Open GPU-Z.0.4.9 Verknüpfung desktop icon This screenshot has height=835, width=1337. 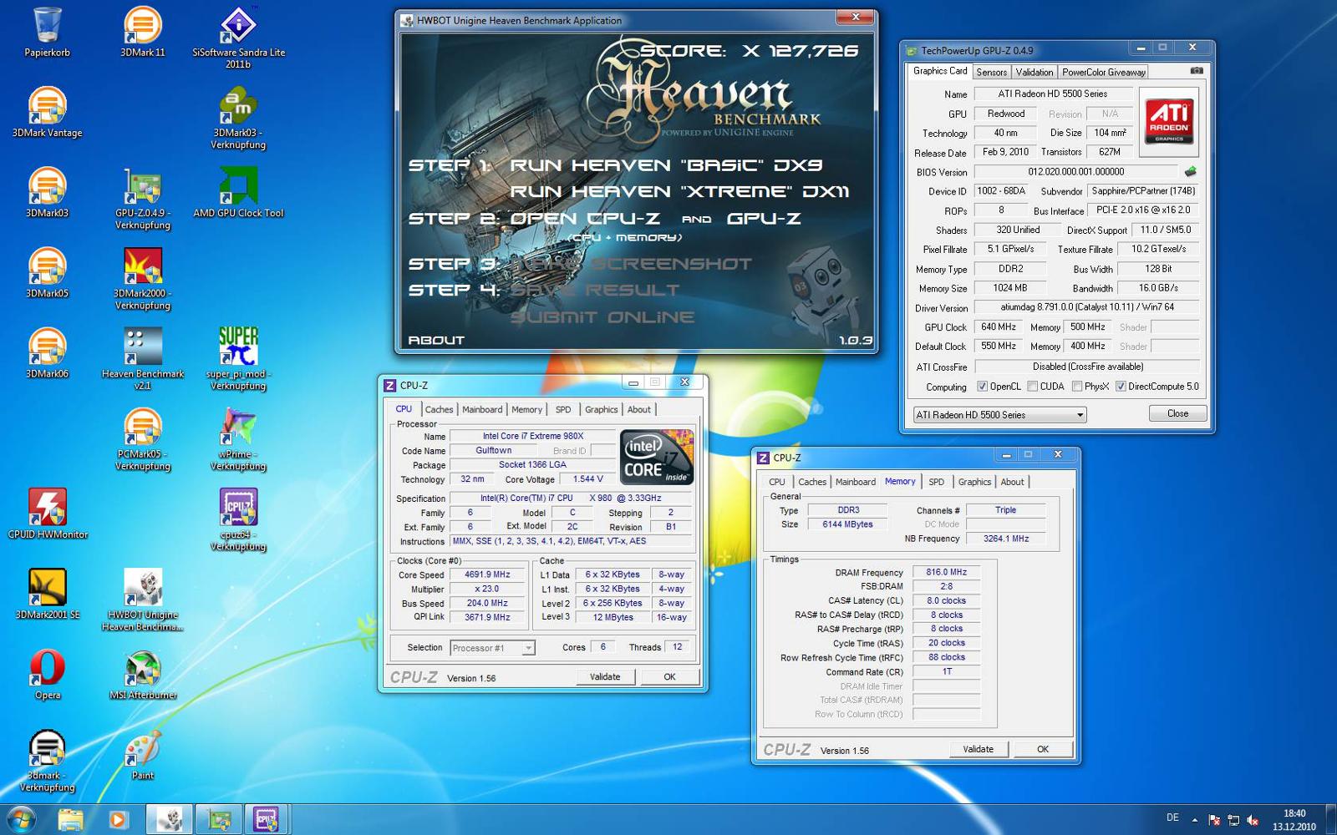tap(142, 198)
